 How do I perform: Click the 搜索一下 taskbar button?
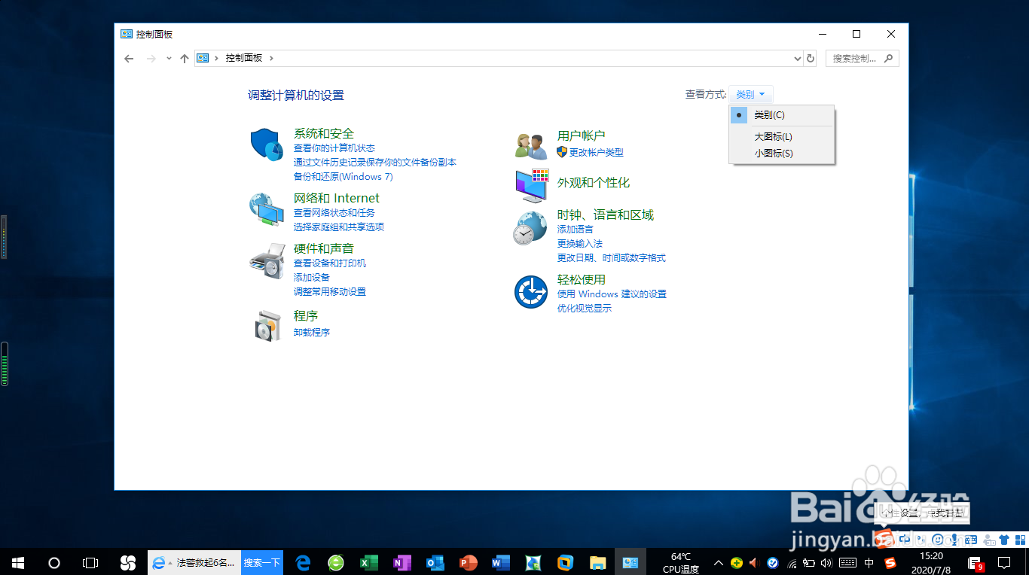[262, 562]
